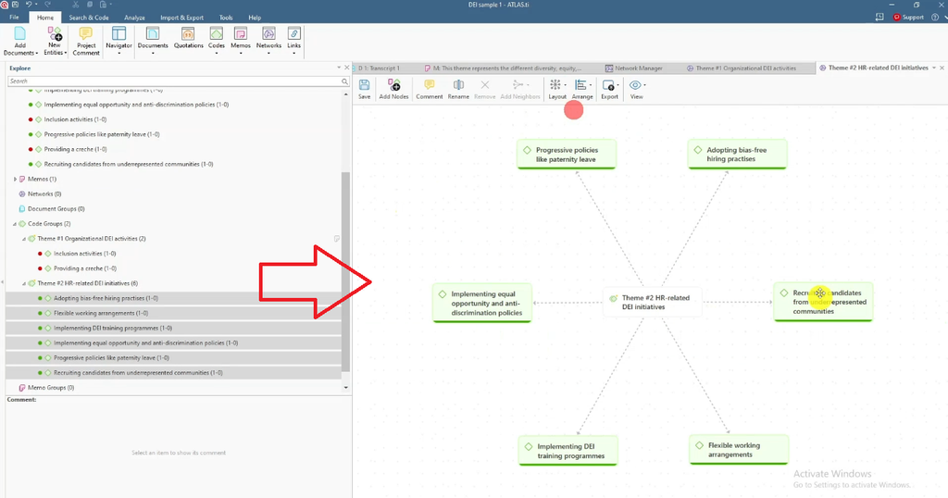948x498 pixels.
Task: Select Memo Groups (0) in tree
Action: [x=51, y=388]
